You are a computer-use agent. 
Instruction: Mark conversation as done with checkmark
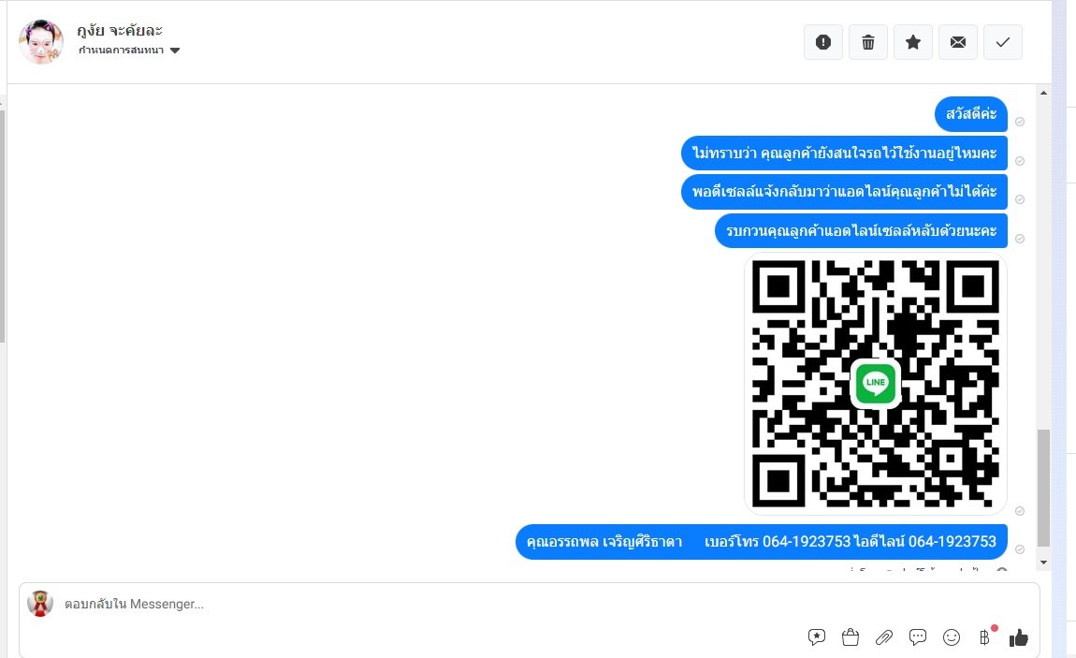[x=1003, y=42]
